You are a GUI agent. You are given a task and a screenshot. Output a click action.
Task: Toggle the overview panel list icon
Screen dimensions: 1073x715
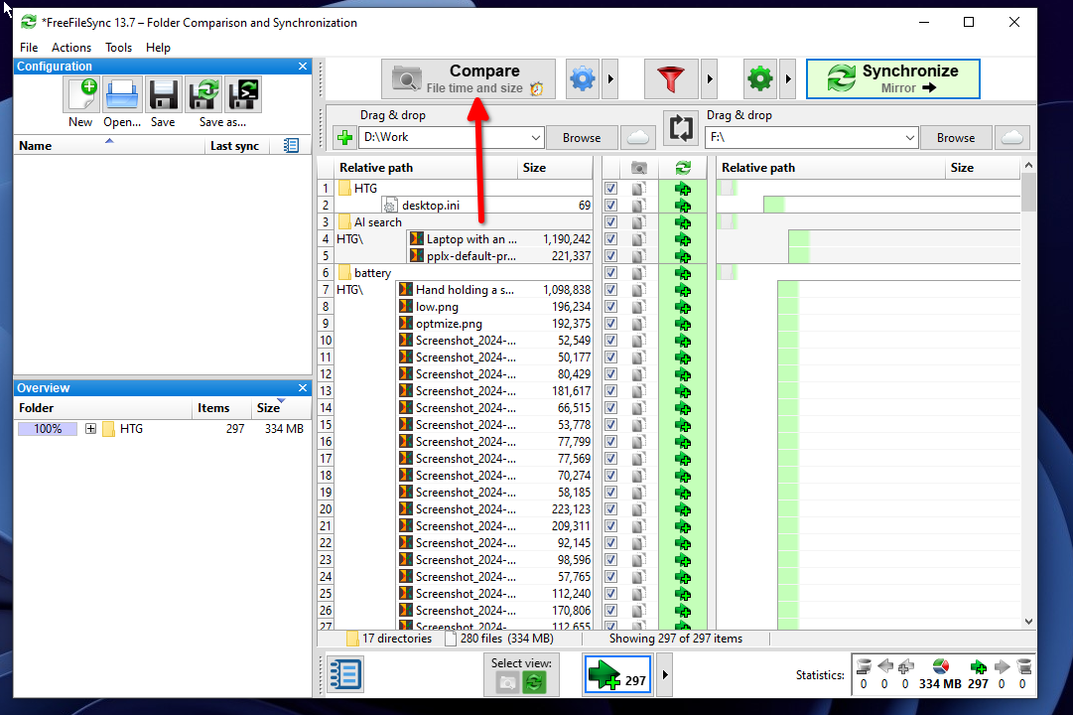(344, 674)
